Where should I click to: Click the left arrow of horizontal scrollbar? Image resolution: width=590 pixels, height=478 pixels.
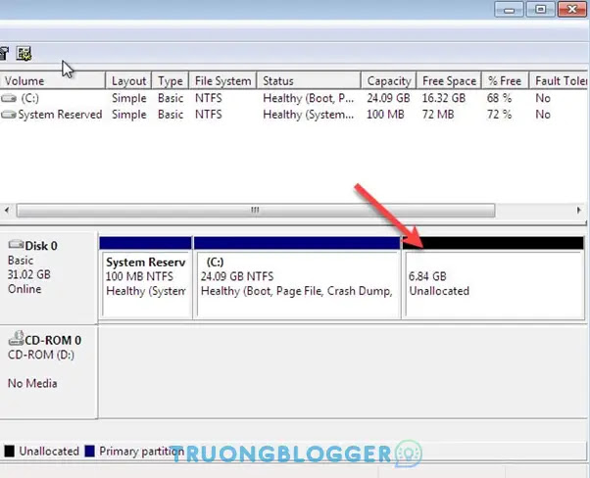point(7,210)
